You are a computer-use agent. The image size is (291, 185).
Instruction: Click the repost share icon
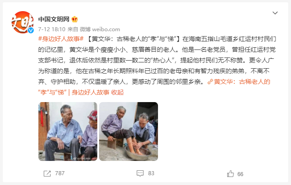click(x=47, y=173)
